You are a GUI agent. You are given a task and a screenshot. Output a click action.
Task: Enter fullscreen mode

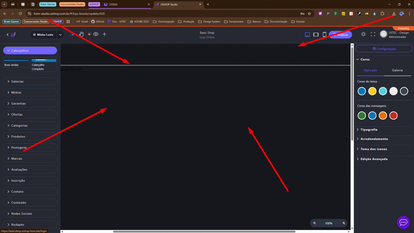[373, 35]
